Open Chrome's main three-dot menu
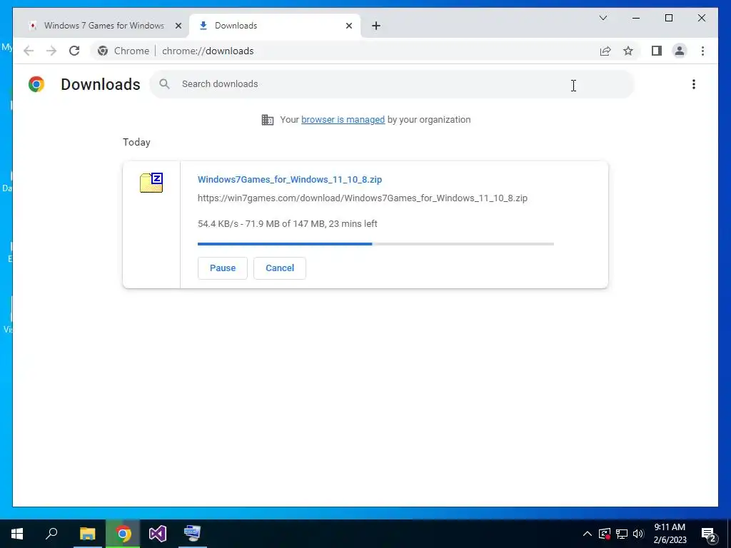 pos(702,51)
